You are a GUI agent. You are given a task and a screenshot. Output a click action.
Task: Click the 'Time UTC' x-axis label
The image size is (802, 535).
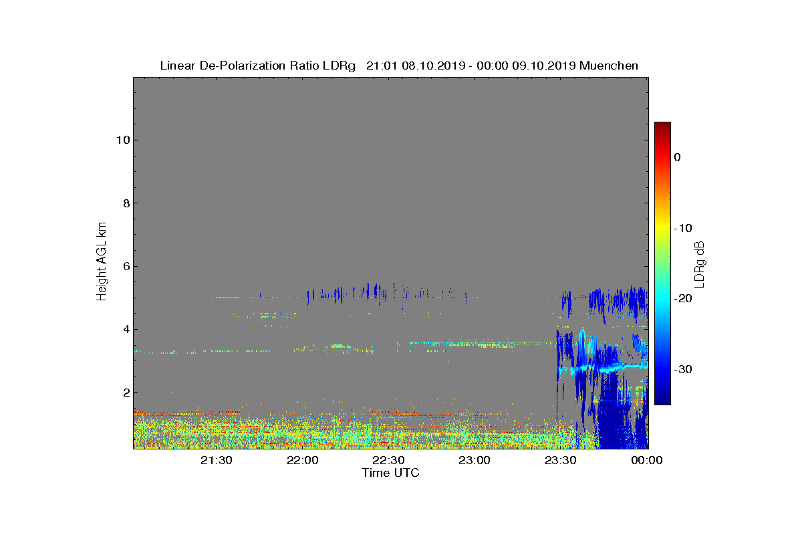point(391,473)
